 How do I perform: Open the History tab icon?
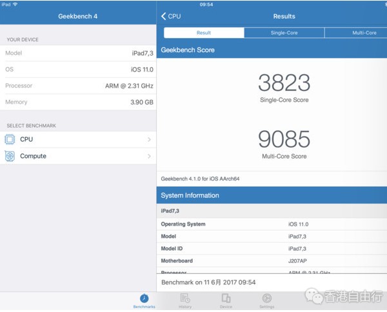coord(185,298)
